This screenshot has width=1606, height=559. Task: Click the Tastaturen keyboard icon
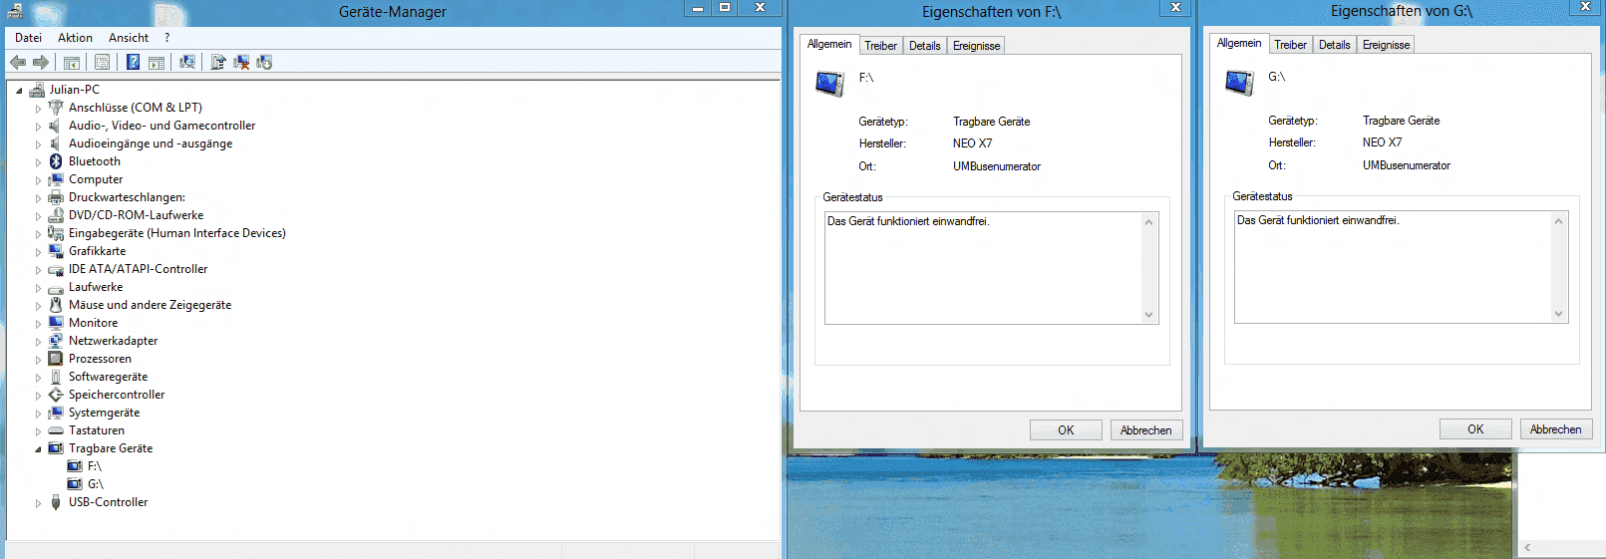pyautogui.click(x=56, y=430)
